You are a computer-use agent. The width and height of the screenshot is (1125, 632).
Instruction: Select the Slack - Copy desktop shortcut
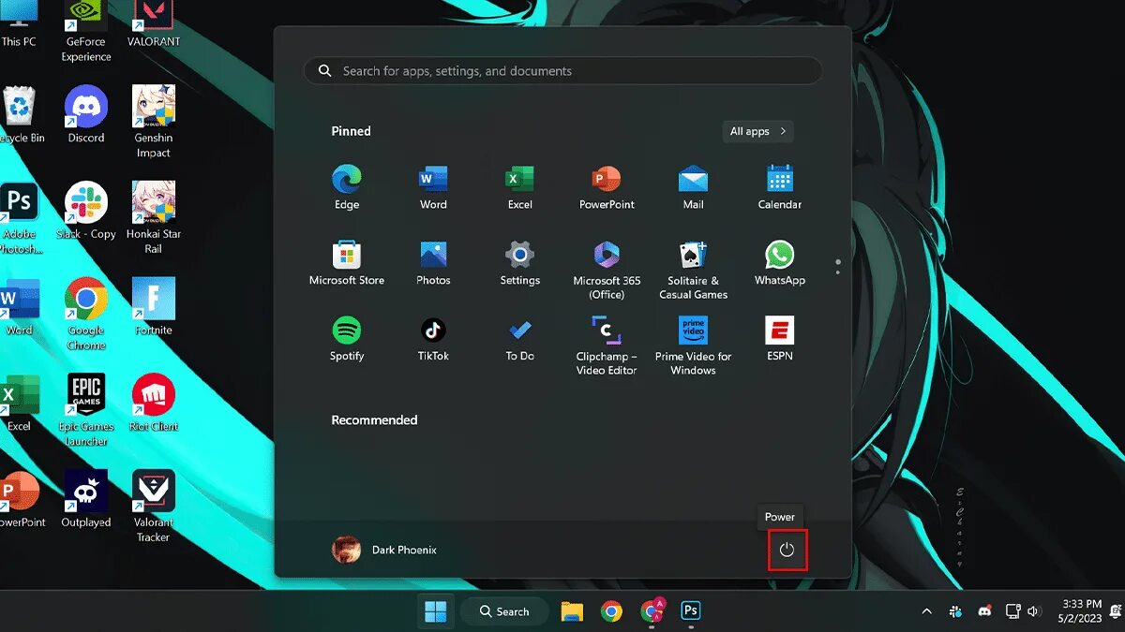point(86,211)
